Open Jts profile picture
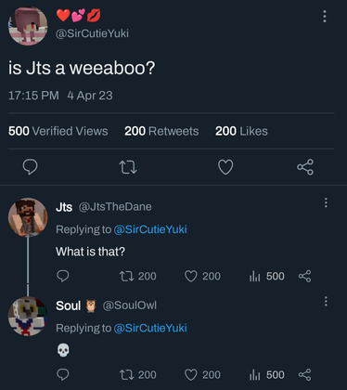Image resolution: width=347 pixels, height=390 pixels. click(28, 217)
